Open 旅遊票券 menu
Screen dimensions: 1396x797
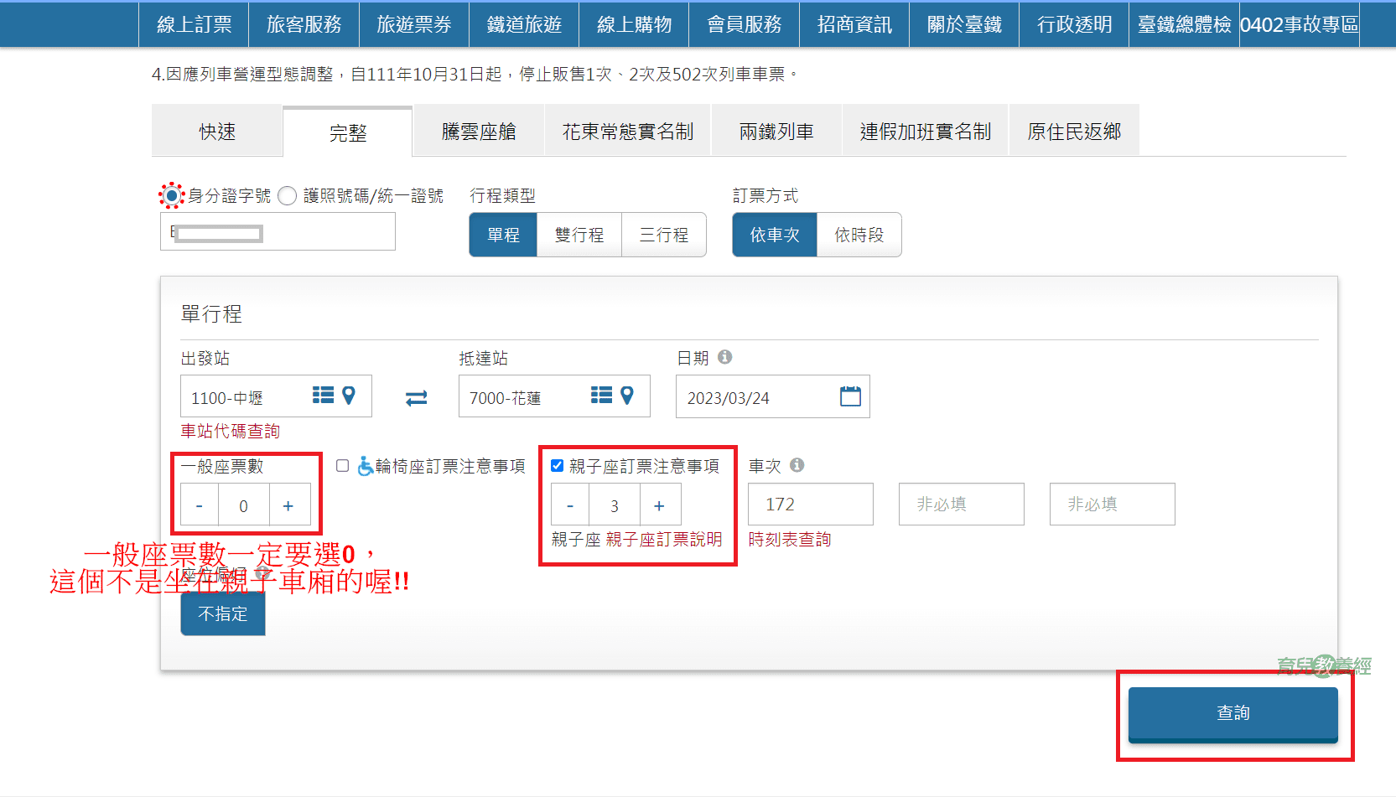(413, 24)
